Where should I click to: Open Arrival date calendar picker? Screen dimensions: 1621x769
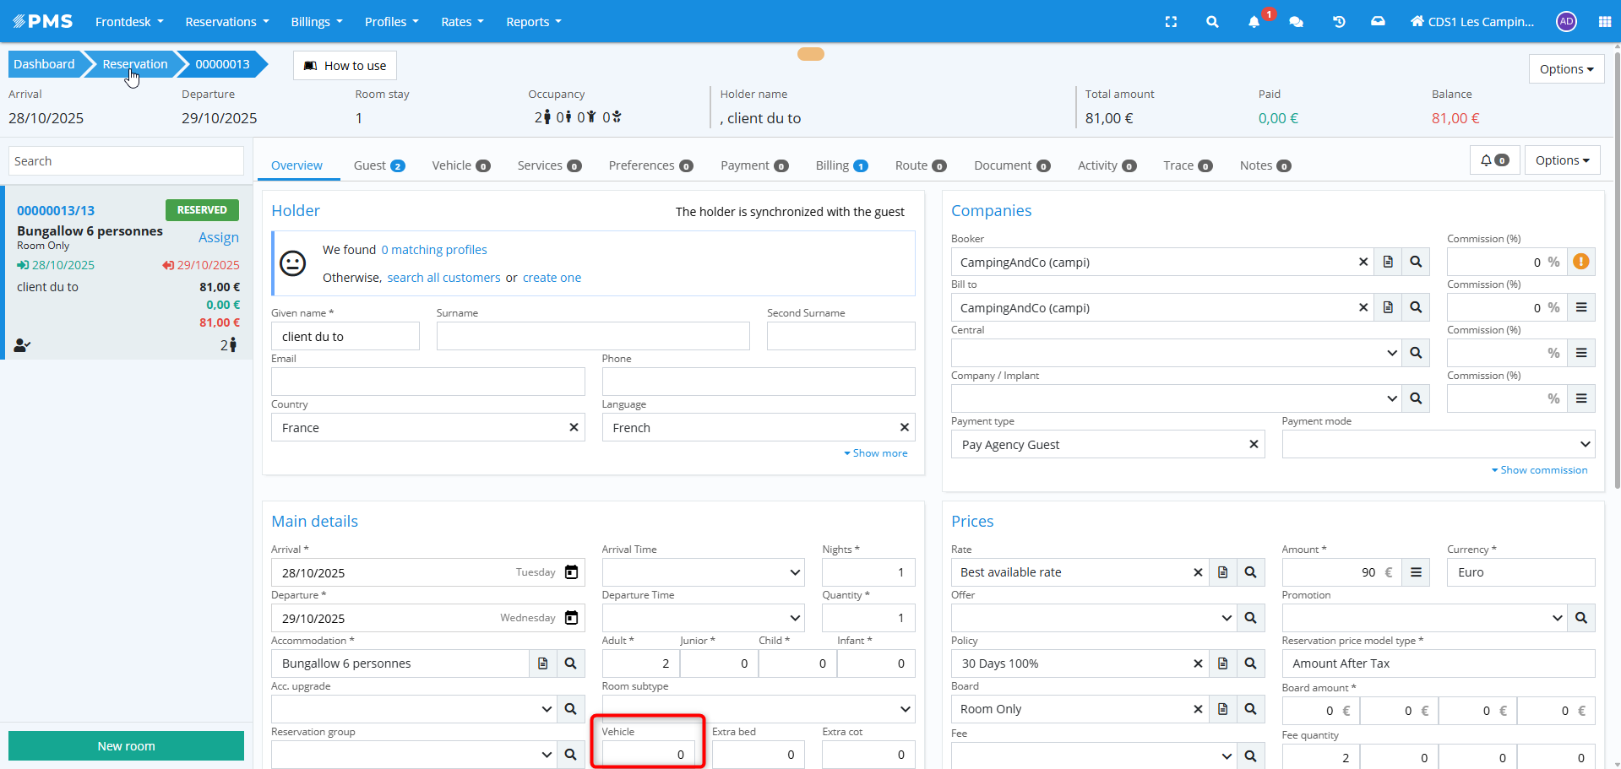(x=571, y=572)
